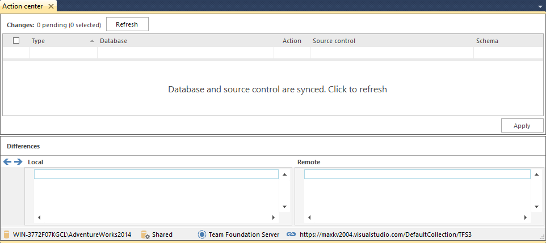Viewport: 546px width, 243px height.
Task: Close the Action center tab
Action: pyautogui.click(x=51, y=6)
